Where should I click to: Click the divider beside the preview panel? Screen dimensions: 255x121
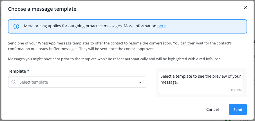point(151,83)
